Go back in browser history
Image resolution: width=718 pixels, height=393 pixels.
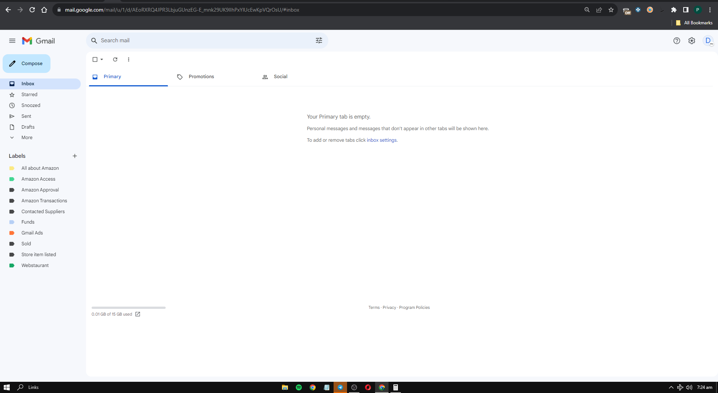tap(8, 10)
